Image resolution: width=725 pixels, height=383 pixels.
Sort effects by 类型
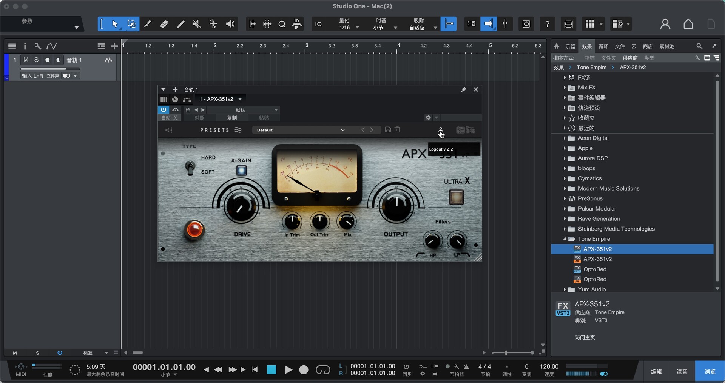pos(649,58)
